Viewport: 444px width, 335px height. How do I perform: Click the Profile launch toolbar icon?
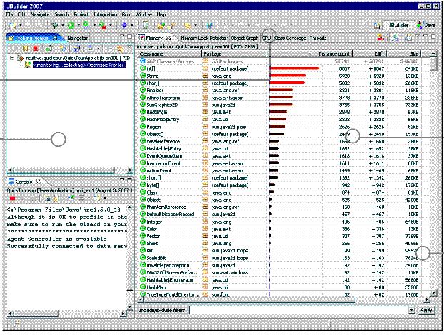86,26
